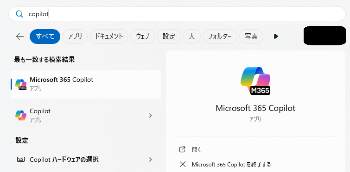Click the Microsoft 365 Copilot preview title
This screenshot has height=172, width=350.
(x=255, y=108)
